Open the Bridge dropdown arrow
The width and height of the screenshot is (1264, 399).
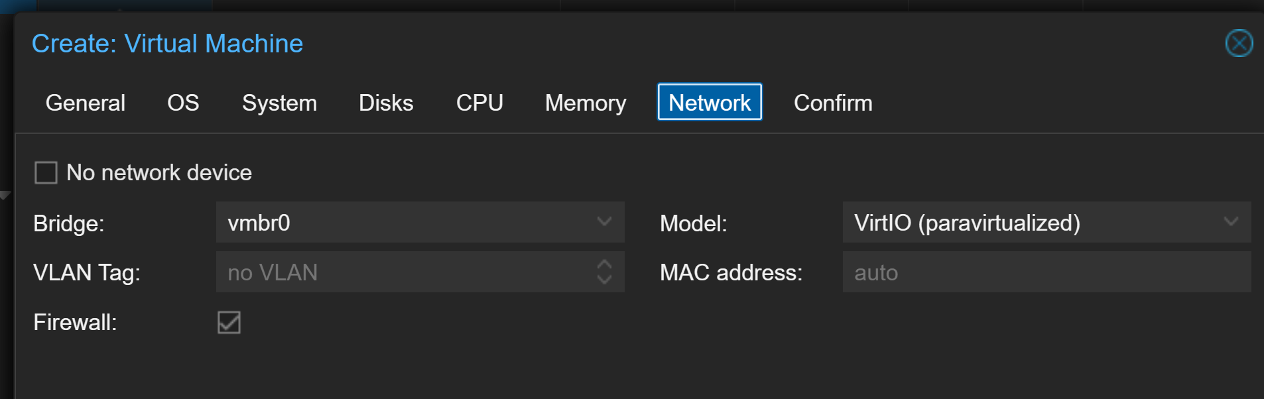click(x=604, y=222)
